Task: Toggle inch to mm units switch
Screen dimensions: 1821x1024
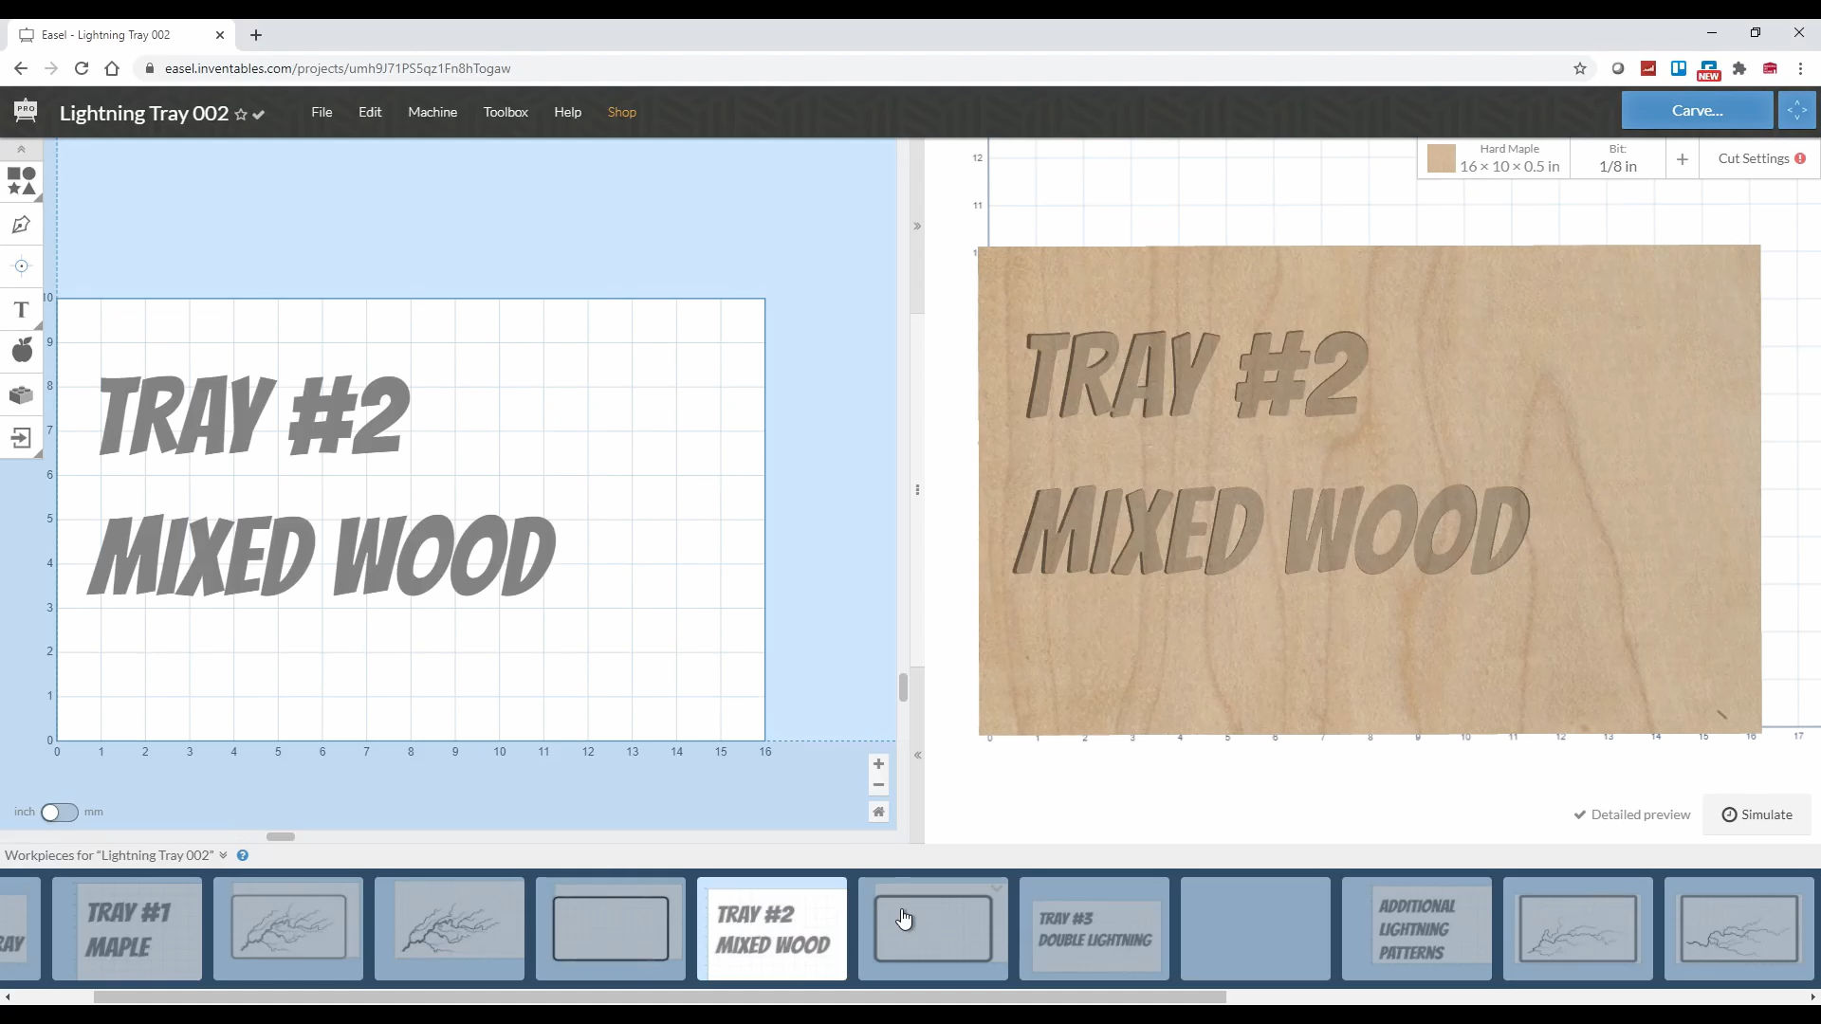Action: point(59,813)
